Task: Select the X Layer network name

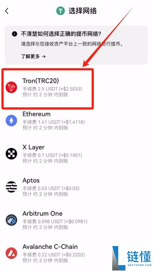Action: click(x=33, y=147)
